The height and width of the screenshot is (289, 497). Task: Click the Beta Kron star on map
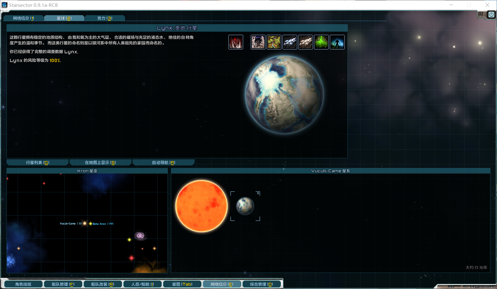click(91, 224)
